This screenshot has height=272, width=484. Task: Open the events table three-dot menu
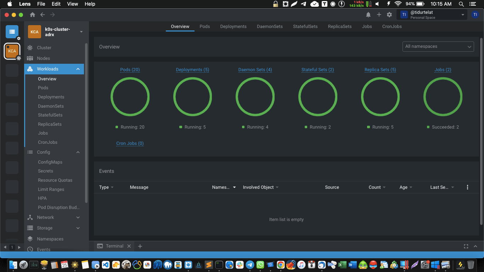pos(467,187)
